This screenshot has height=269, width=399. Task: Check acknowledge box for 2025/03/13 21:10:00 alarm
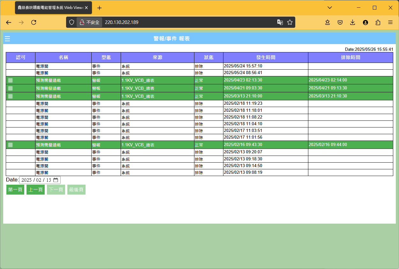coord(11,96)
